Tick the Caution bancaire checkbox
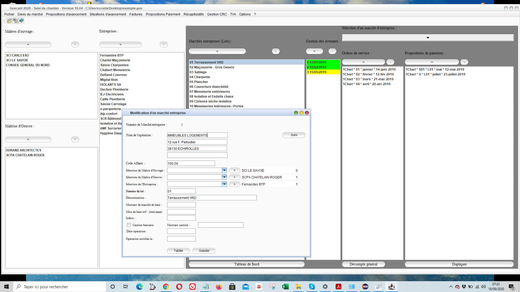Screen dimensions: 520x292 129,225
